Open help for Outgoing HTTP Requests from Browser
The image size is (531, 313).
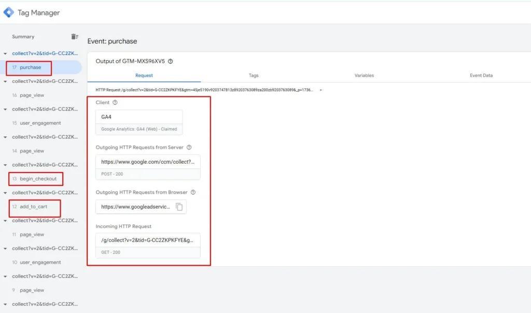[193, 192]
